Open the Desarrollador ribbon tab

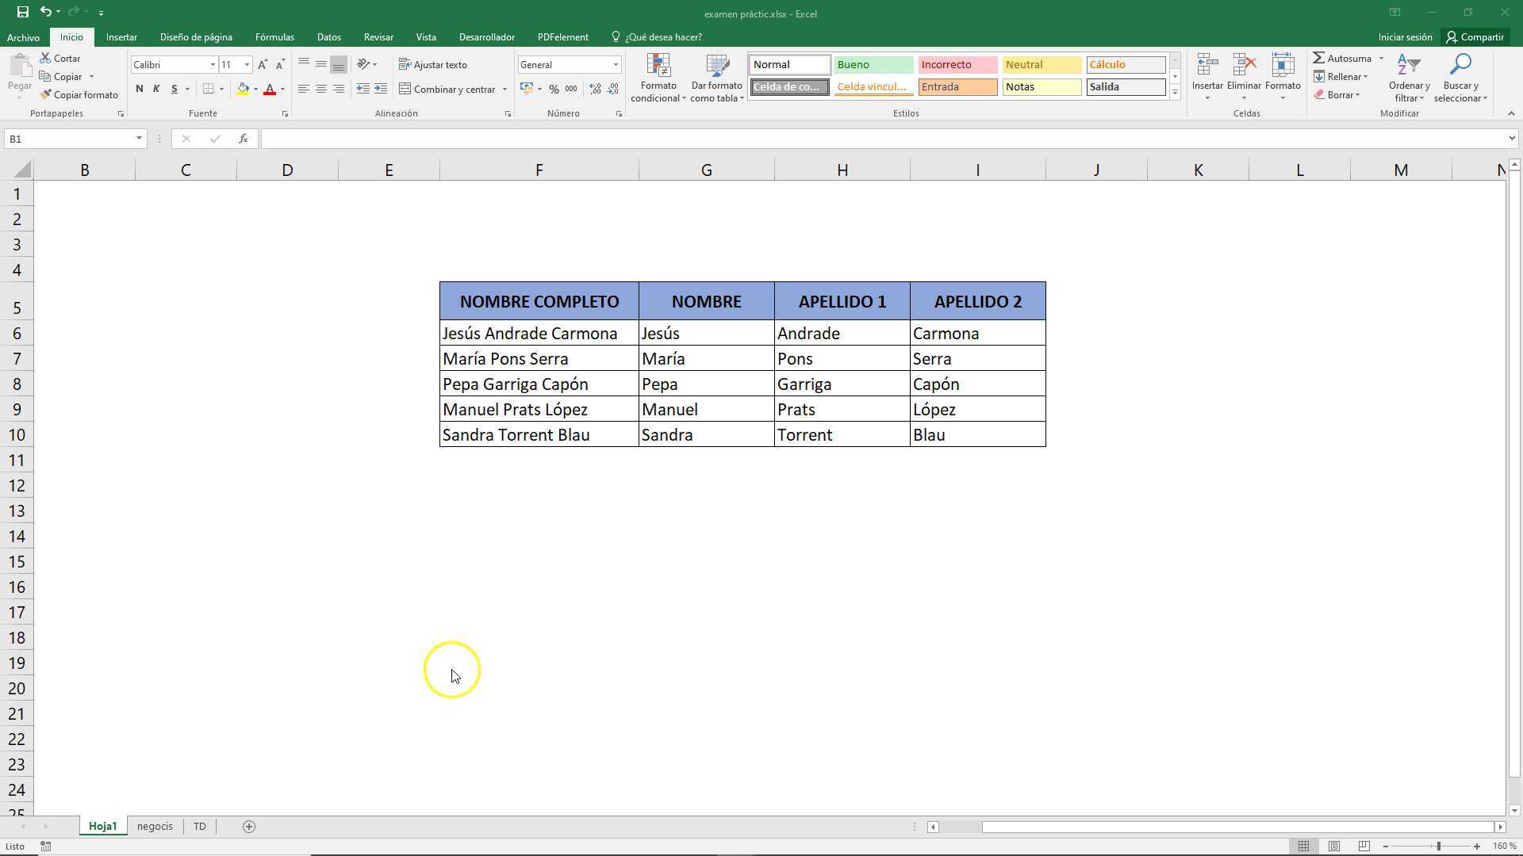point(486,36)
